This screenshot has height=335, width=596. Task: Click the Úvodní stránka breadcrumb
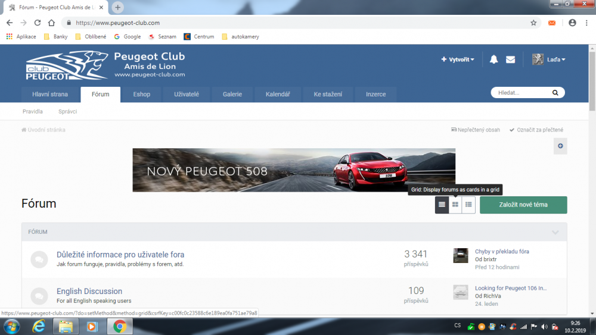click(44, 130)
